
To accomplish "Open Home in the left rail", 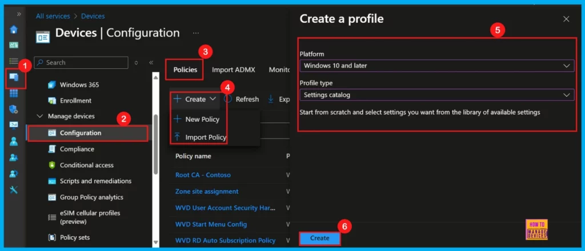I will pos(14,30).
